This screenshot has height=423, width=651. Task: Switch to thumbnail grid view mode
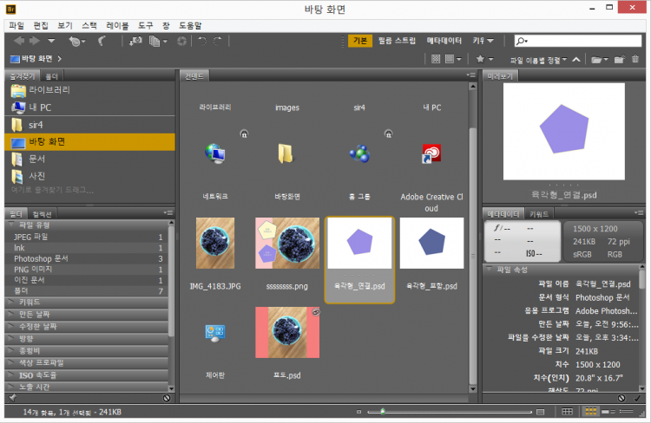tap(592, 411)
